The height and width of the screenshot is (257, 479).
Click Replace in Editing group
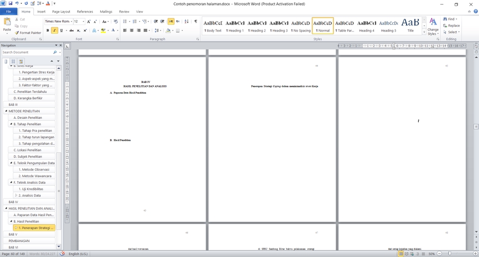point(452,25)
